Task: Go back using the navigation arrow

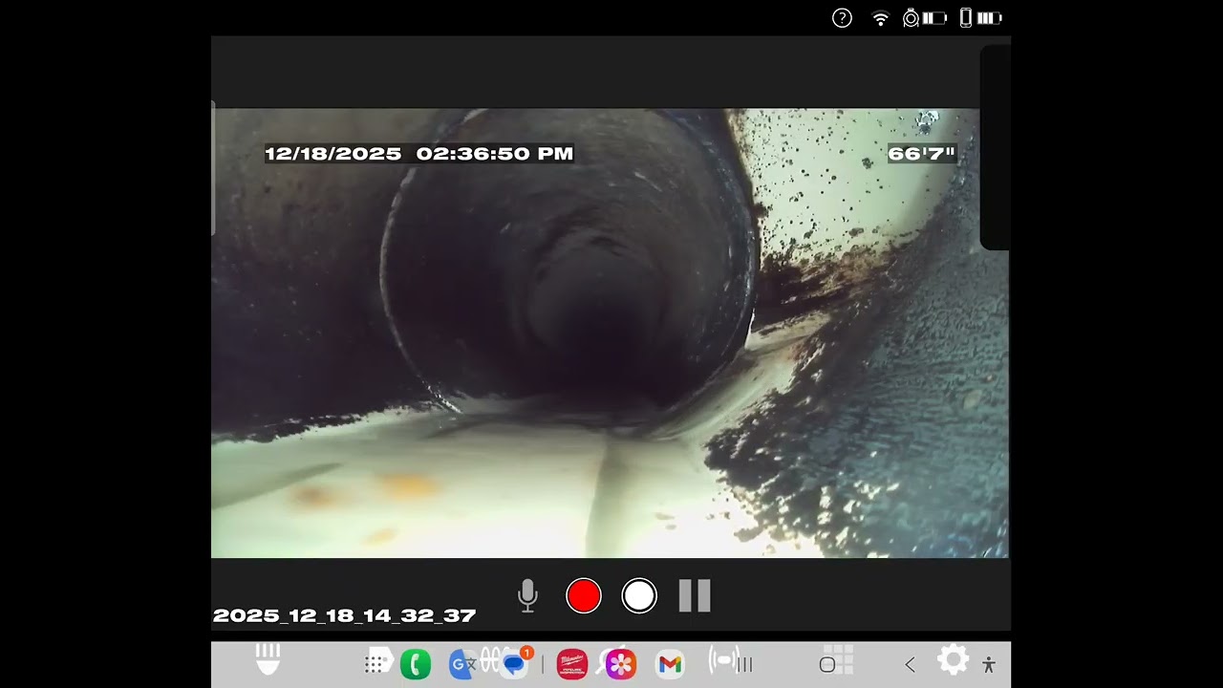Action: (910, 664)
